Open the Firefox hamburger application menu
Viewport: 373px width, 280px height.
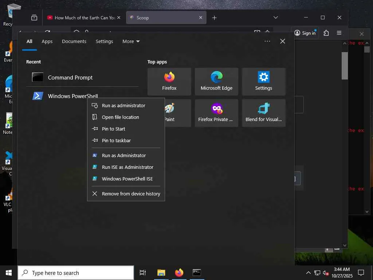click(x=339, y=33)
